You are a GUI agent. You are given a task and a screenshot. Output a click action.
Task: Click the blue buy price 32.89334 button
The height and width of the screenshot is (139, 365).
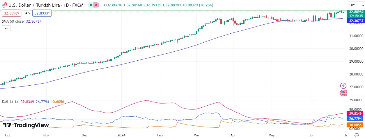tap(42, 13)
